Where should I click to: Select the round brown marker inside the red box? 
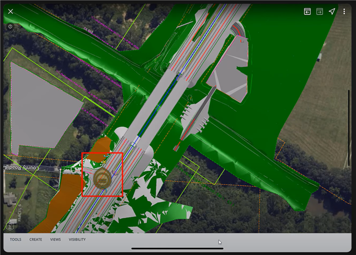point(102,178)
